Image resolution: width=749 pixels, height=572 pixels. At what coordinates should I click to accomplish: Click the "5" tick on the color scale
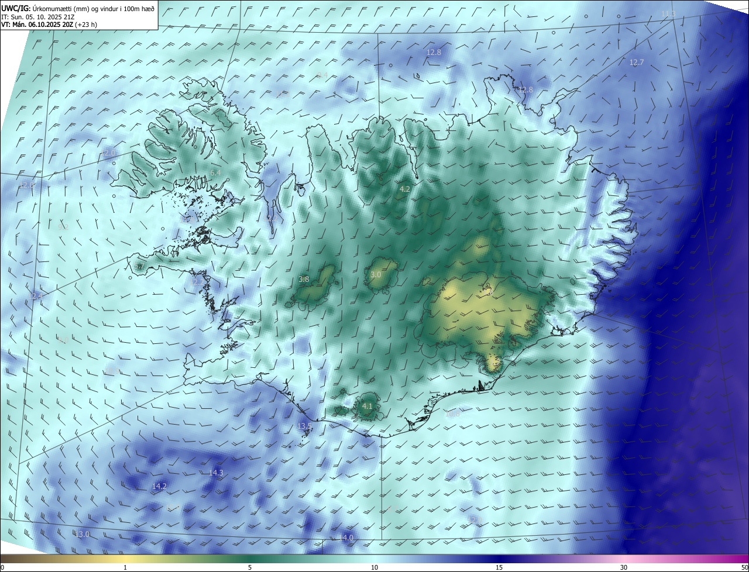(x=250, y=567)
